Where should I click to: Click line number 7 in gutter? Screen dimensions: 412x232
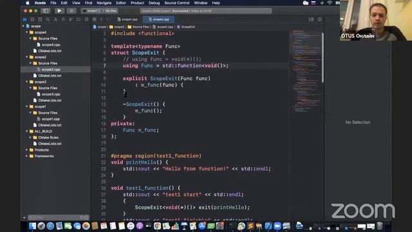[104, 66]
